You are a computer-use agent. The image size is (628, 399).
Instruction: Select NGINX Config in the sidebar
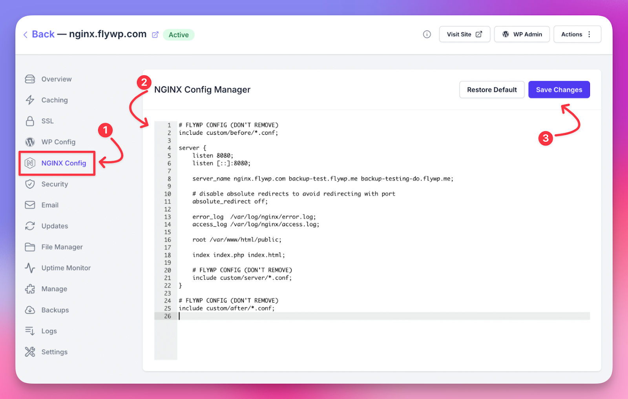[64, 163]
